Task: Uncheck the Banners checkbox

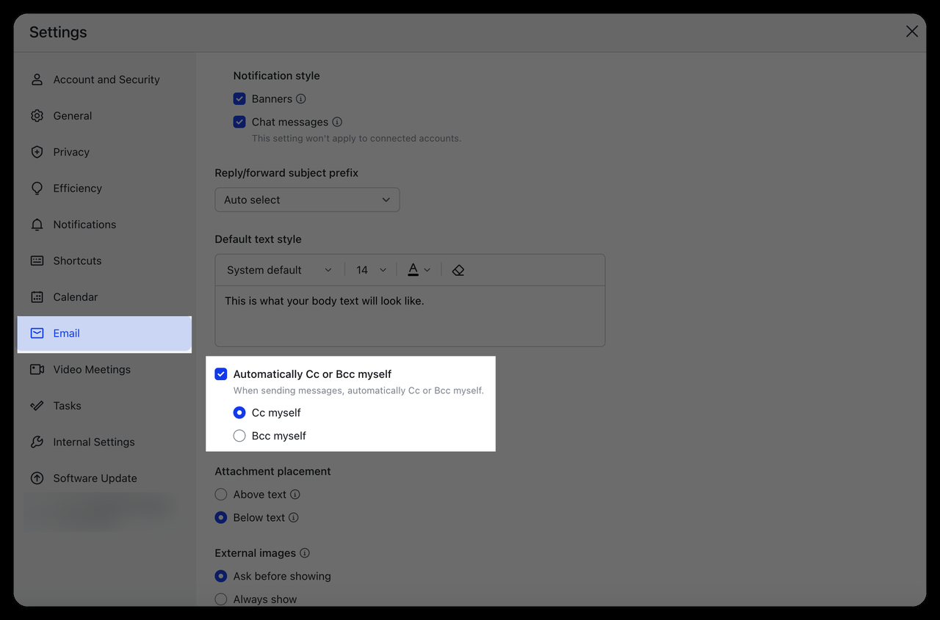Action: tap(239, 99)
